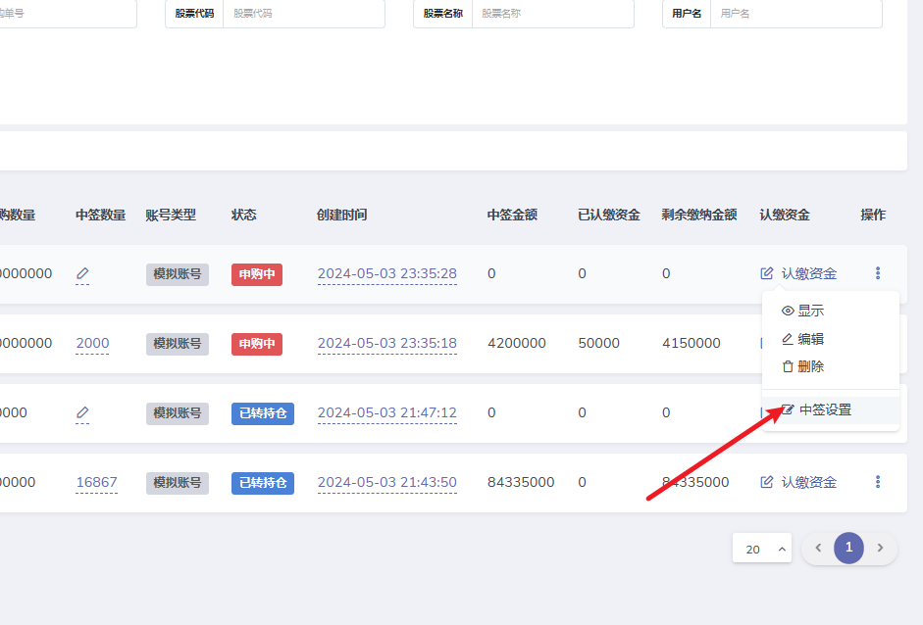Screen dimensions: 923x625
Task: Expand the page size selector showing 20
Action: pyautogui.click(x=762, y=549)
